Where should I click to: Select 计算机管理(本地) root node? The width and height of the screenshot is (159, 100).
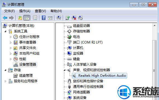(x=21, y=26)
